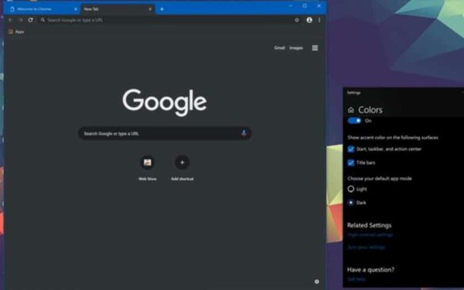
Task: Switch to the New Tab tab
Action: (x=117, y=10)
